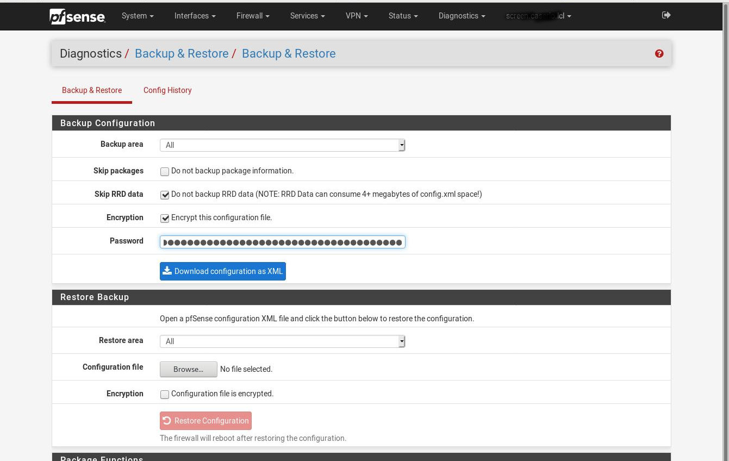This screenshot has width=729, height=461.
Task: Enable the Skip packages checkbox
Action: [x=165, y=172]
